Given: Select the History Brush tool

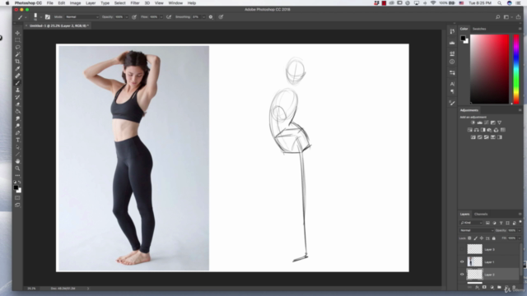Looking at the screenshot, I should coord(17,97).
